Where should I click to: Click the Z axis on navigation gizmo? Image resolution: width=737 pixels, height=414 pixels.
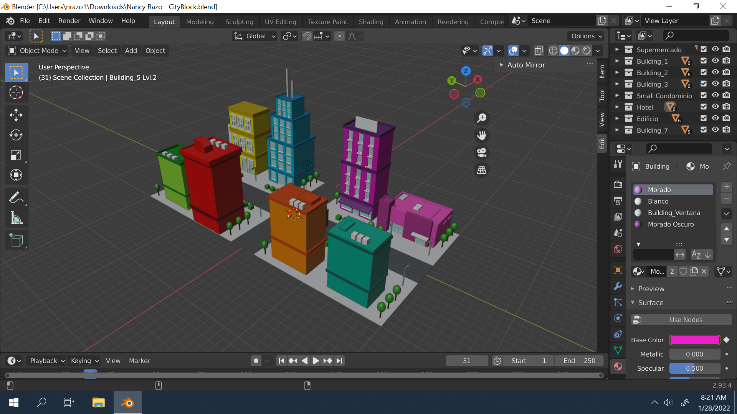point(466,71)
